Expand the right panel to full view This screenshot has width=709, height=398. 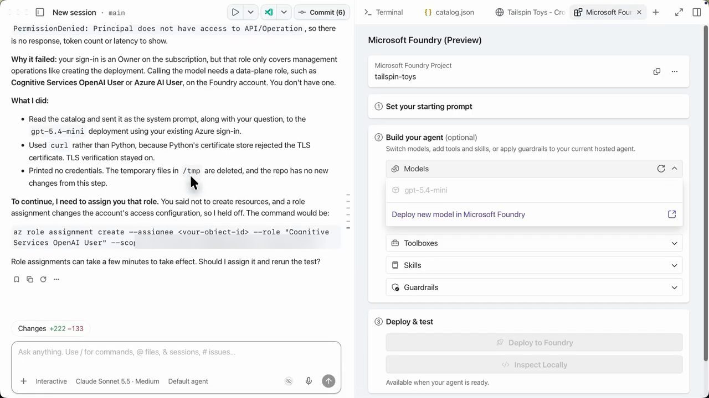coord(679,12)
